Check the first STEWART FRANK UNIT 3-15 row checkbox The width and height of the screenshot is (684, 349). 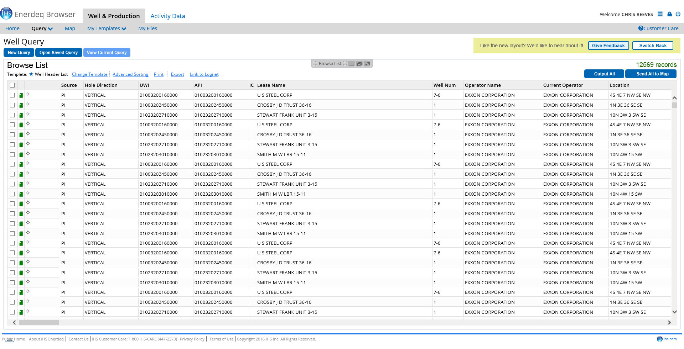point(12,115)
